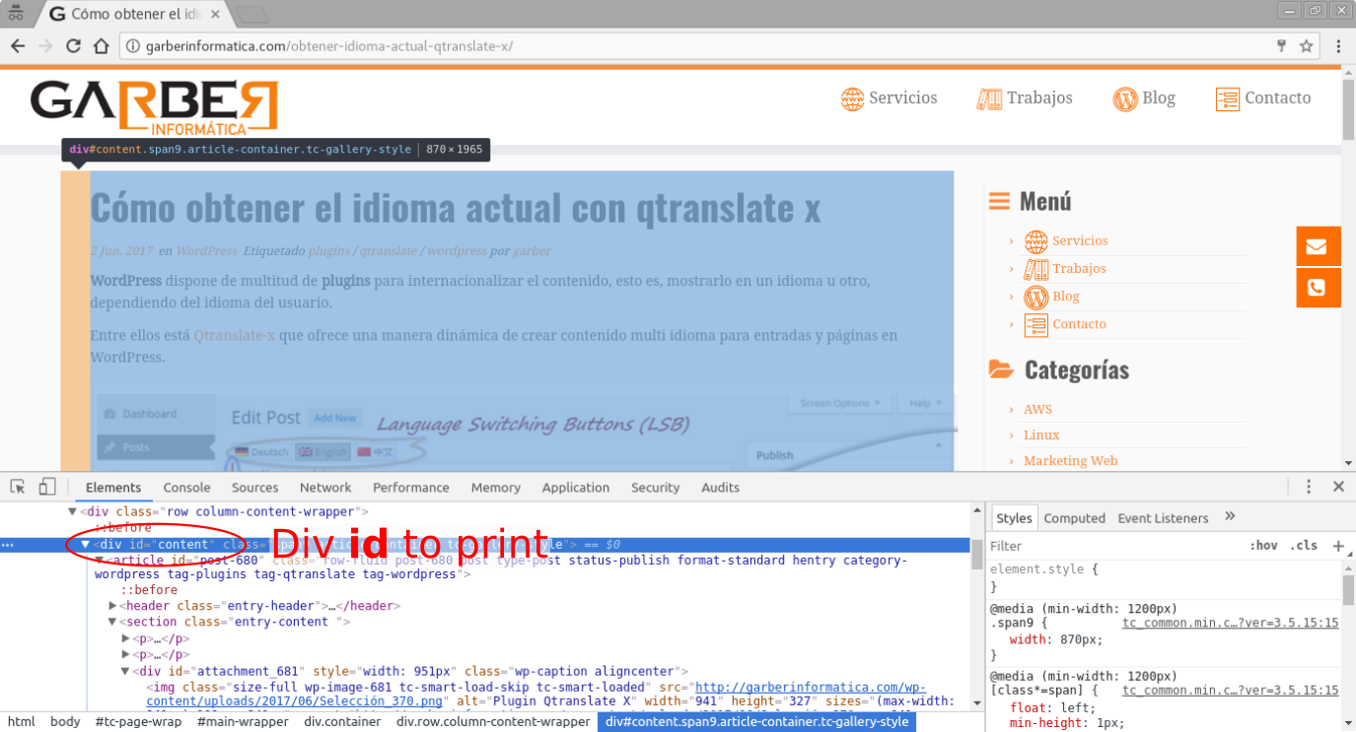Go to browser home icon
Image resolution: width=1356 pixels, height=732 pixels.
(x=101, y=46)
